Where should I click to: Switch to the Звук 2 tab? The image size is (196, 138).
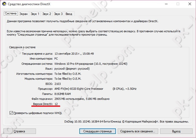click(x=47, y=14)
